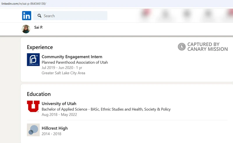
Task: Click the Sai P. name in sticky header
Action: (38, 27)
